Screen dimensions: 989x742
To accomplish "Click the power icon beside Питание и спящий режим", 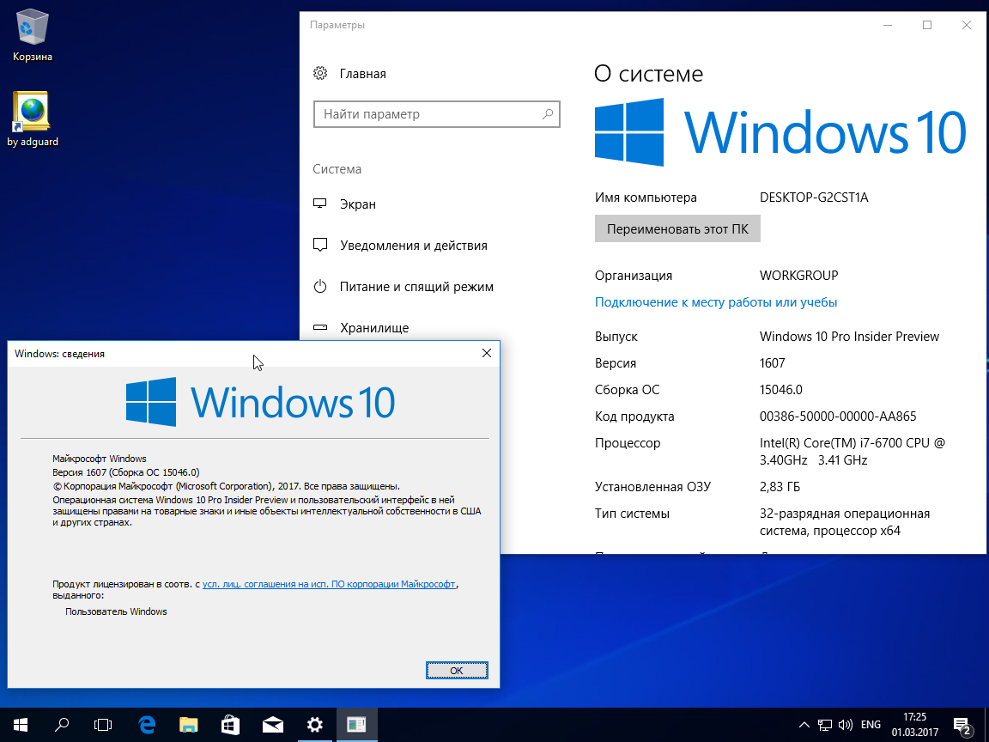I will point(320,287).
